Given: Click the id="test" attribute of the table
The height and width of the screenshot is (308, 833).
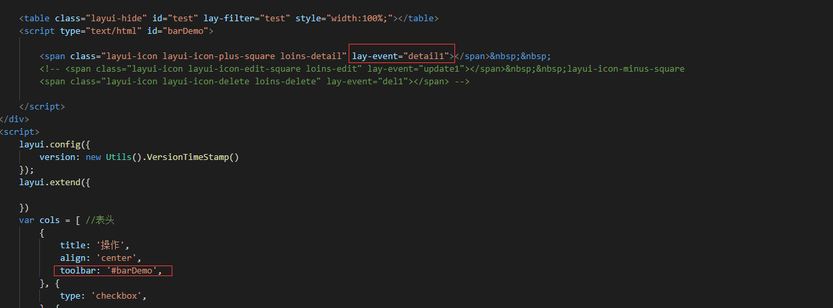Looking at the screenshot, I should [176, 18].
